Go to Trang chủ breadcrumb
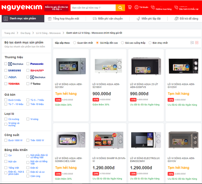This screenshot has width=202, height=184. point(9,33)
